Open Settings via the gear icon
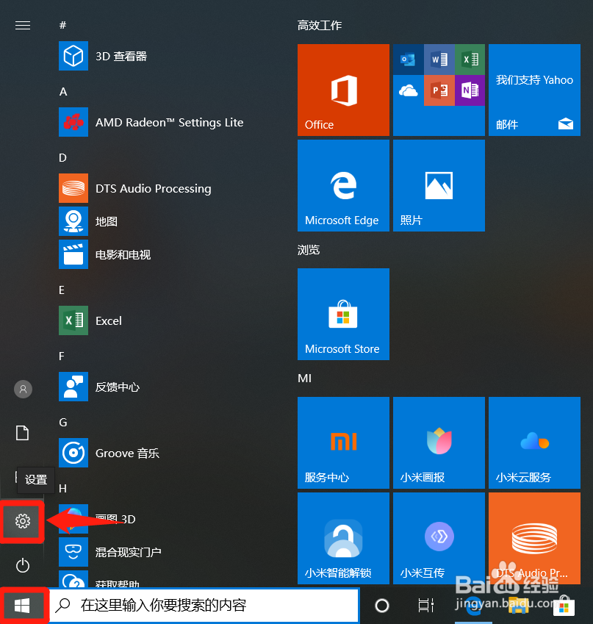 [22, 521]
